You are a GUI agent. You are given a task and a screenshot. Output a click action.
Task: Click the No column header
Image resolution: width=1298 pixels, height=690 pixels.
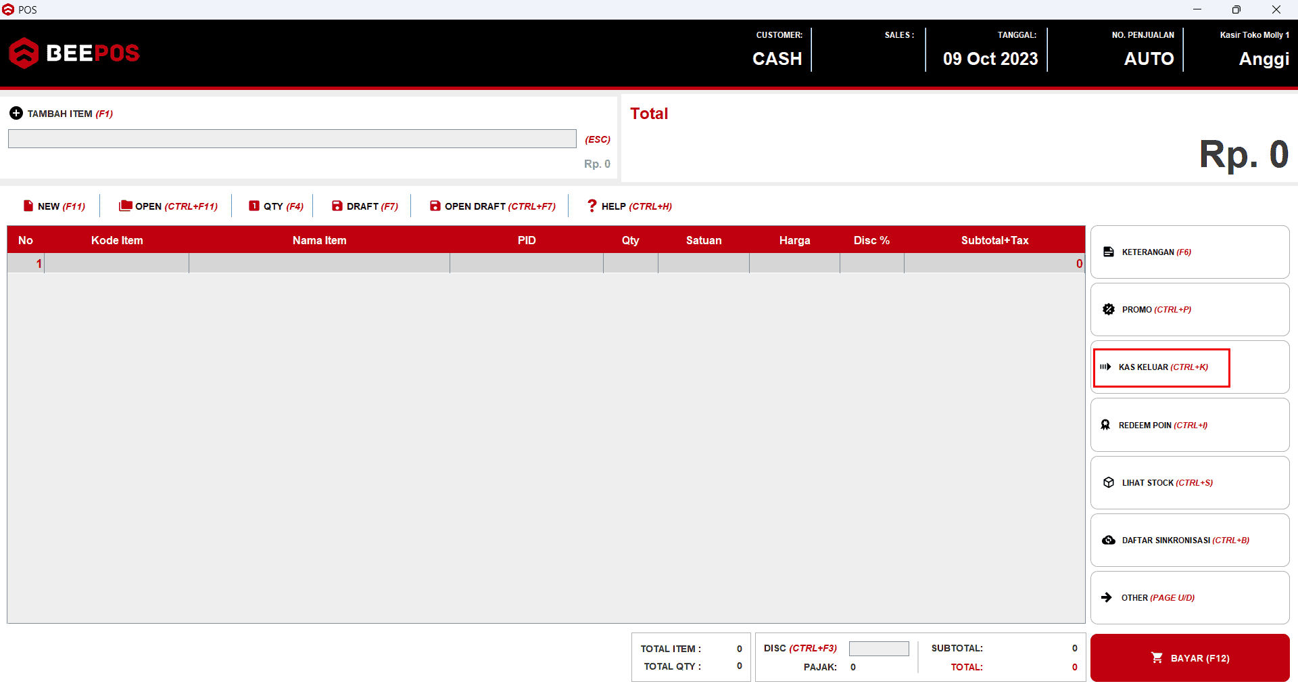26,240
